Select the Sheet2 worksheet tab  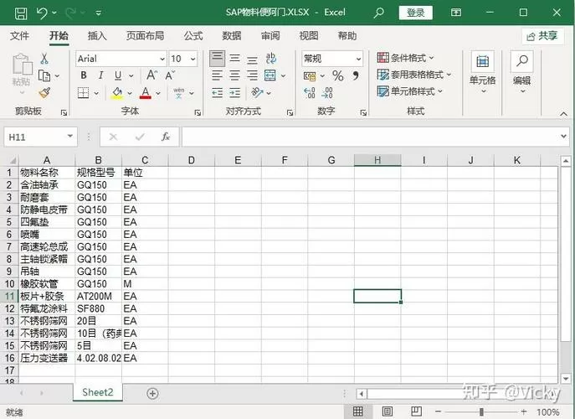98,392
